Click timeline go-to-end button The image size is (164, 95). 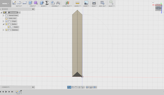pyautogui.click(x=12, y=92)
